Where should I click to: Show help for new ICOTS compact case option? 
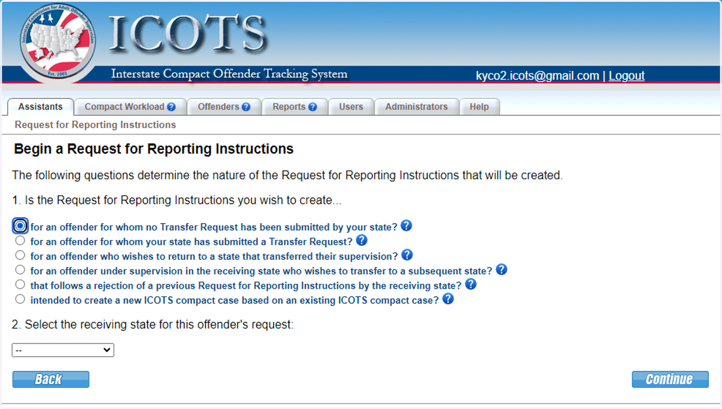point(448,298)
